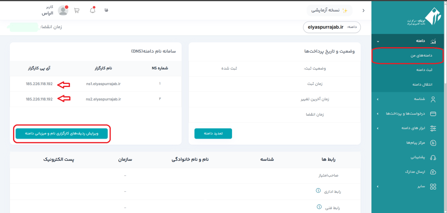
Task: Open the shopping cart
Action: click(x=77, y=10)
